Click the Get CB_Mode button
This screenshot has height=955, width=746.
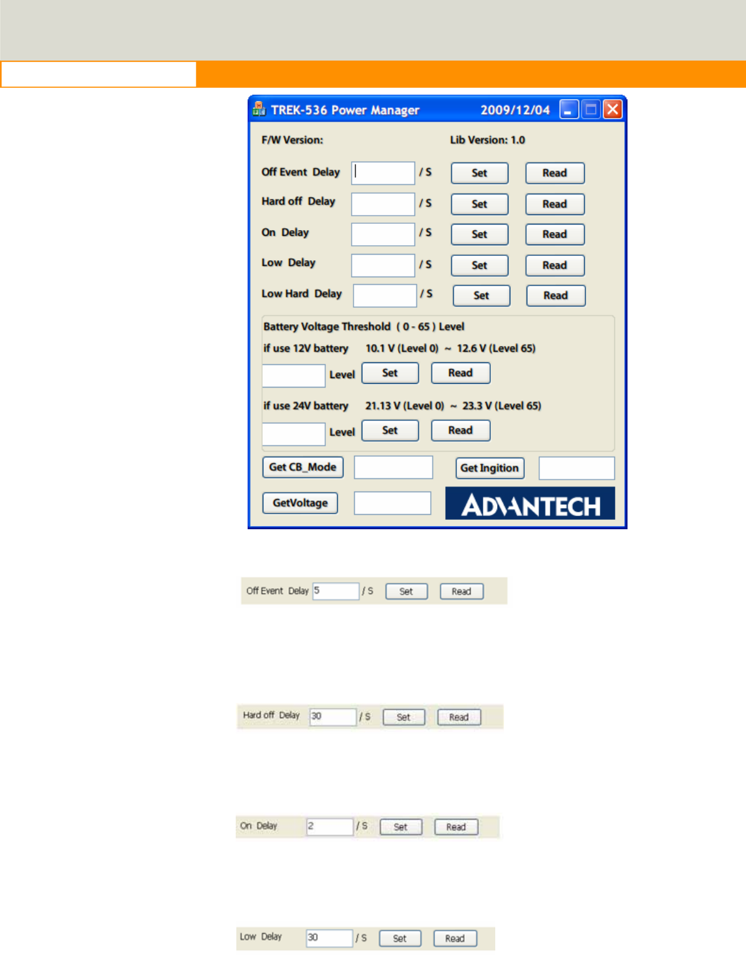[x=303, y=467]
